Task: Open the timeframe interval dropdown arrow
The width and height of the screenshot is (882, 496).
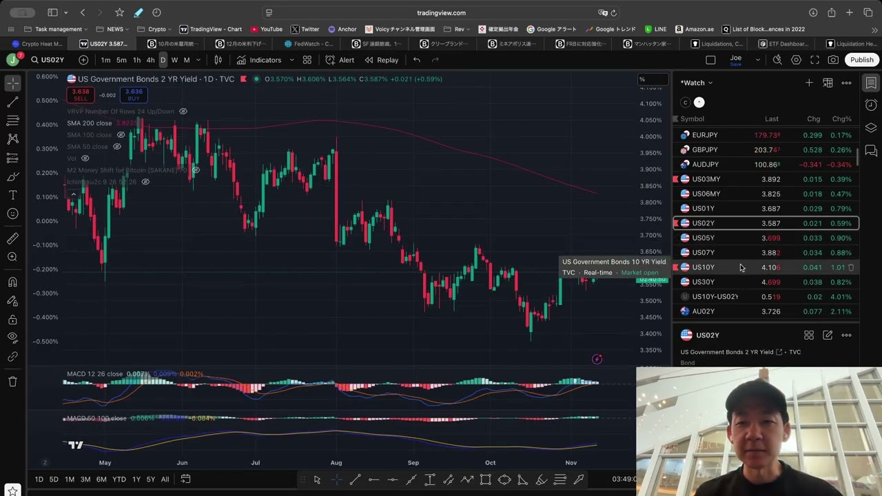Action: click(x=199, y=60)
